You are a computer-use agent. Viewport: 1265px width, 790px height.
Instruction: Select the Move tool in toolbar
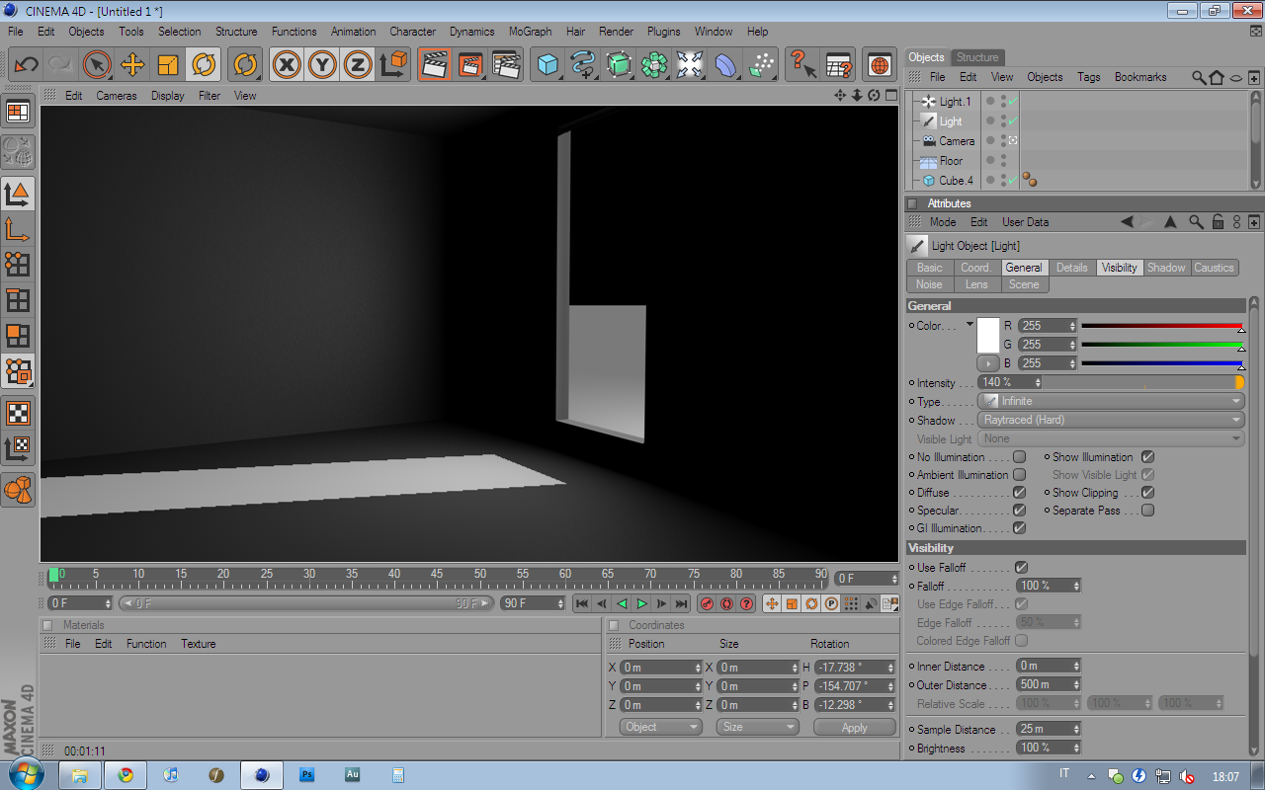(132, 65)
